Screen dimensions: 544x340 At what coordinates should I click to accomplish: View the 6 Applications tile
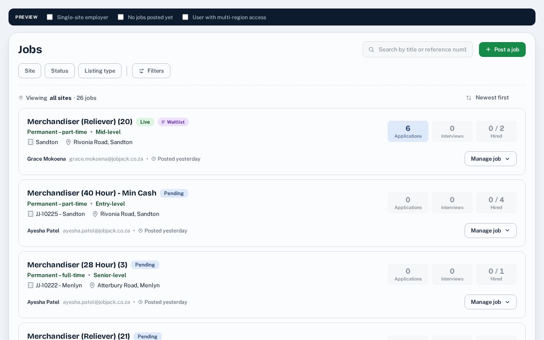coord(408,131)
